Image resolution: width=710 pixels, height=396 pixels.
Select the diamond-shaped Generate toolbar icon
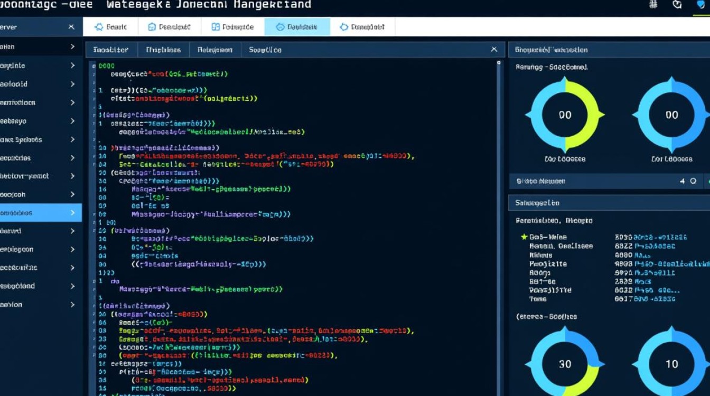pyautogui.click(x=98, y=26)
